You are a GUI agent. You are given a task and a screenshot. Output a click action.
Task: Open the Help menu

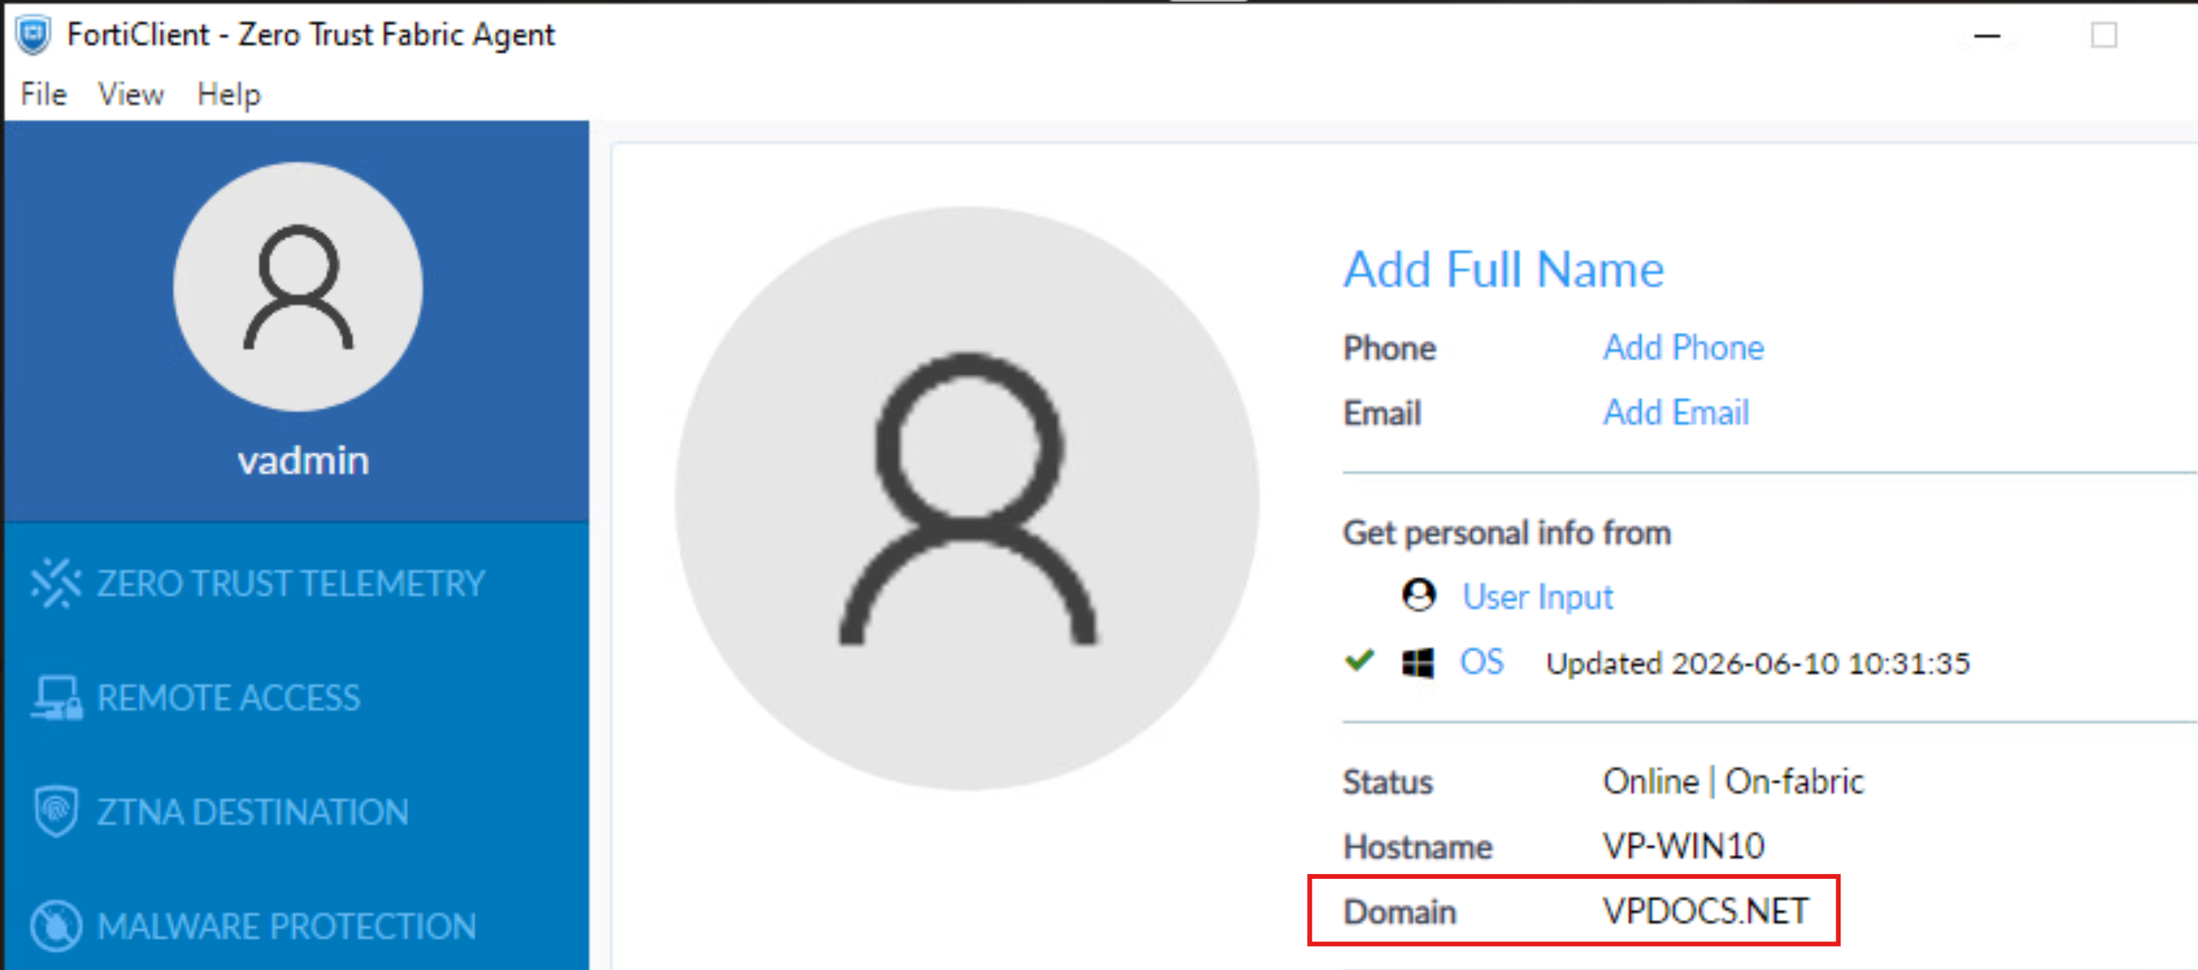click(228, 94)
